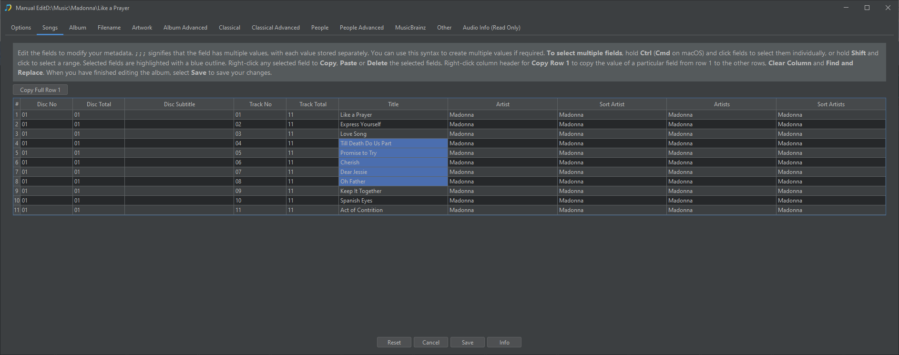This screenshot has height=355, width=899.
Task: Click the Disc No column header
Action: [x=47, y=104]
